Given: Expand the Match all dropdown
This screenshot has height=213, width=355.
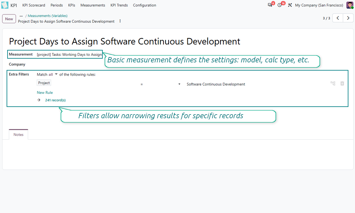Looking at the screenshot, I should click(x=53, y=74).
